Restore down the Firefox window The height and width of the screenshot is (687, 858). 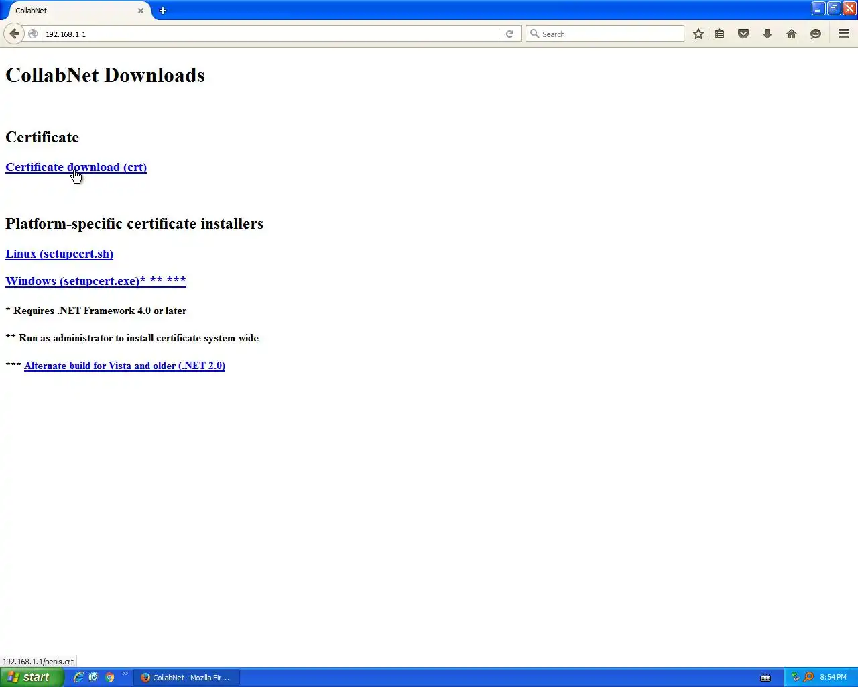(833, 9)
